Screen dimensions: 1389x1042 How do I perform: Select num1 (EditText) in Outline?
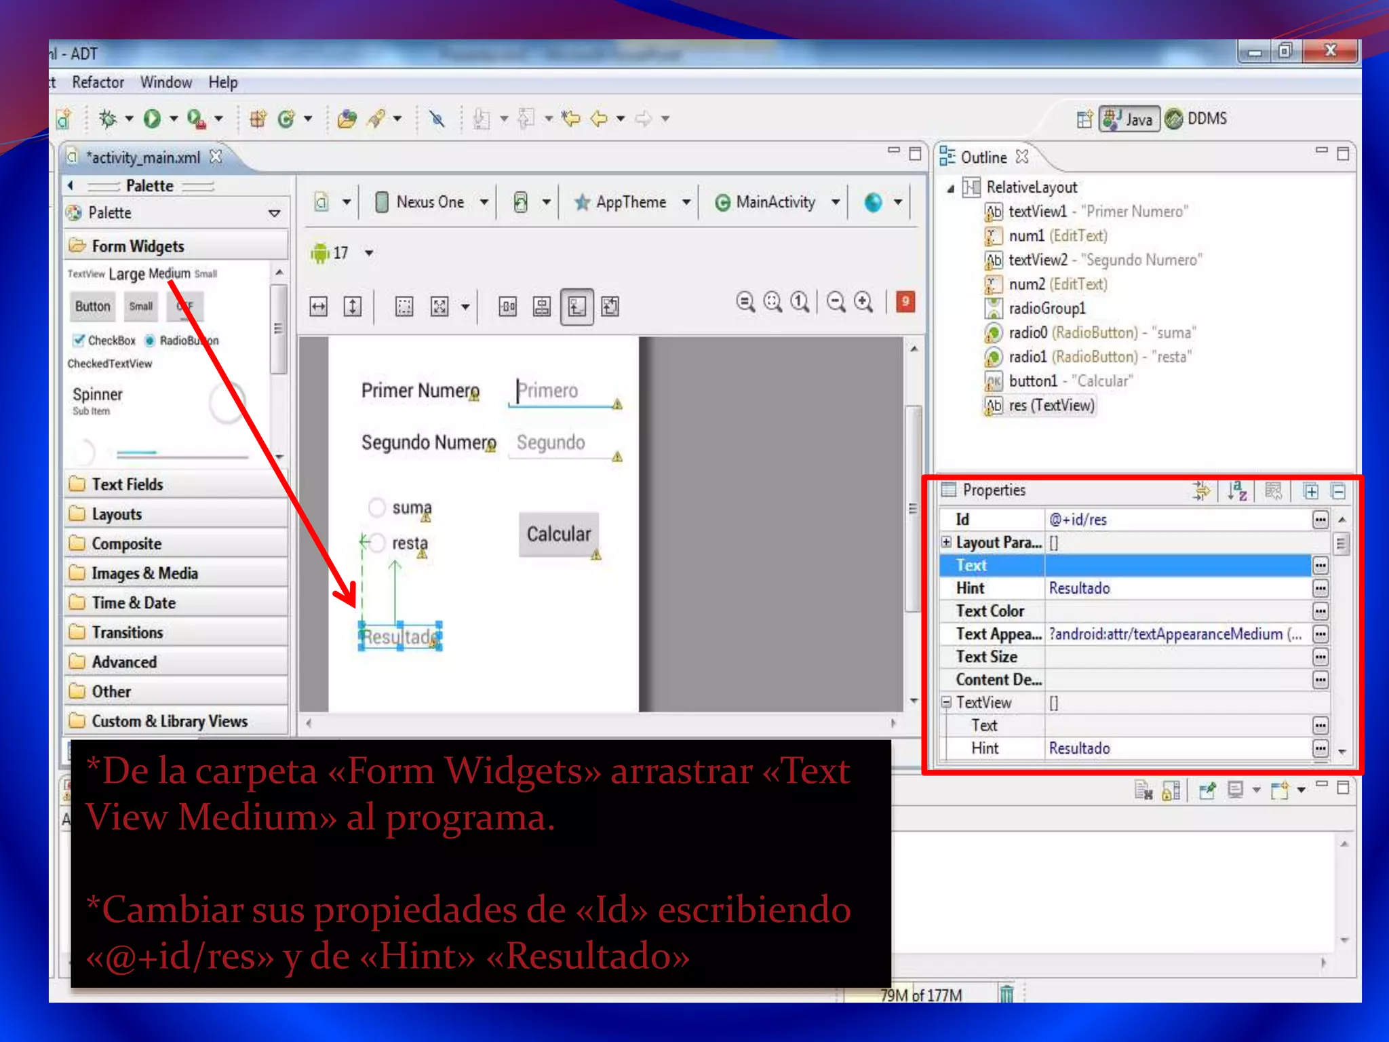click(x=1046, y=236)
